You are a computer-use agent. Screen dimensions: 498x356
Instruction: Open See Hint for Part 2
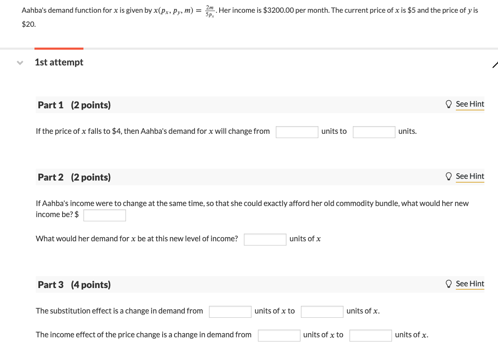pos(470,176)
